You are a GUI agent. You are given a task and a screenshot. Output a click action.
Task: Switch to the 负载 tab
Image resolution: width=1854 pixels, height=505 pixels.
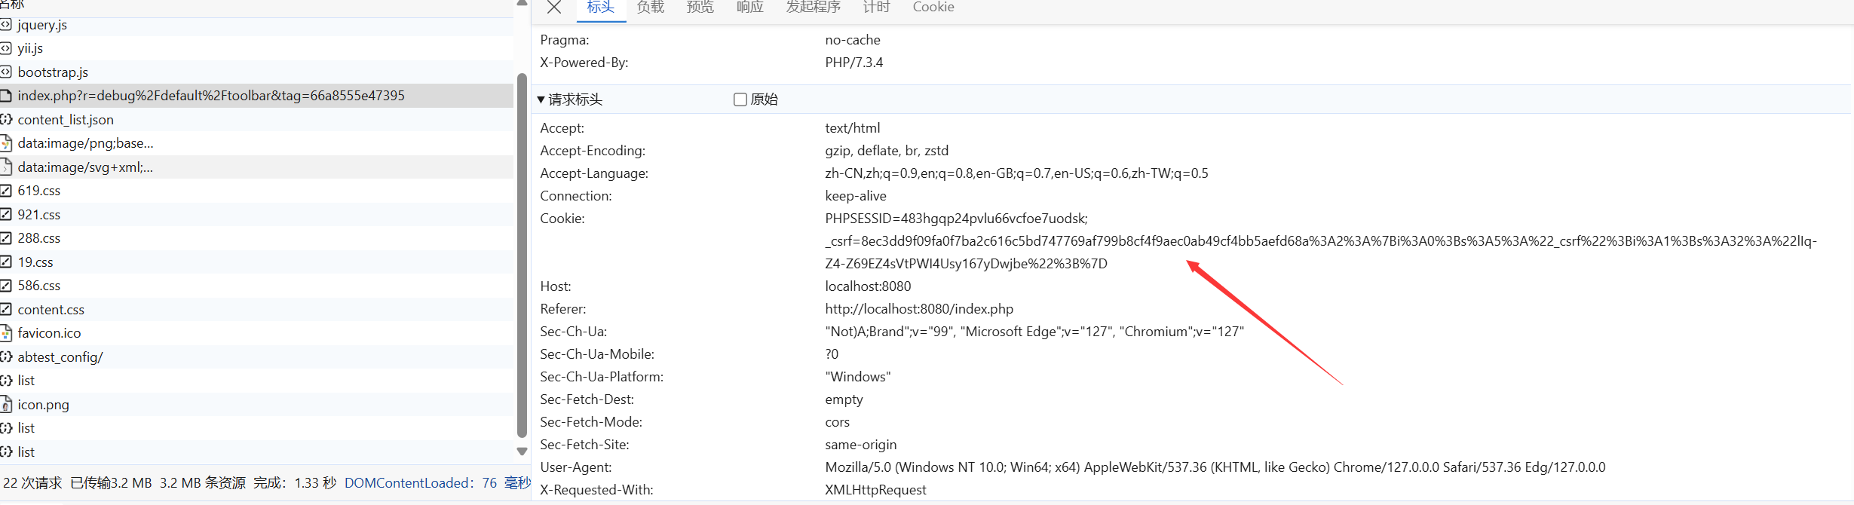point(650,8)
